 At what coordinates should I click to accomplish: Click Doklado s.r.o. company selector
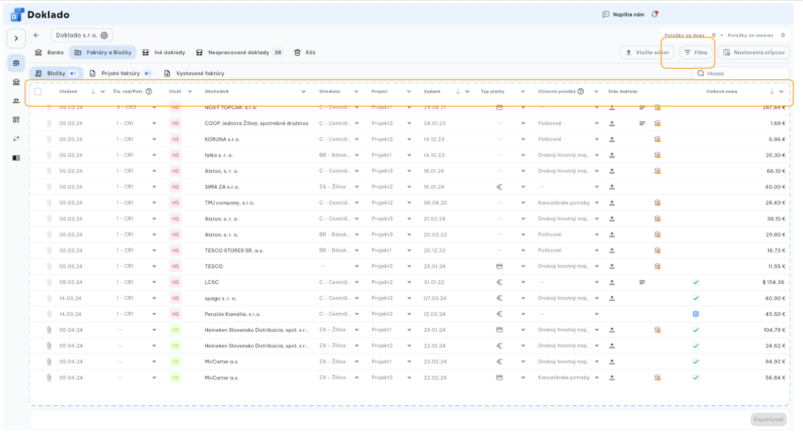(x=82, y=35)
